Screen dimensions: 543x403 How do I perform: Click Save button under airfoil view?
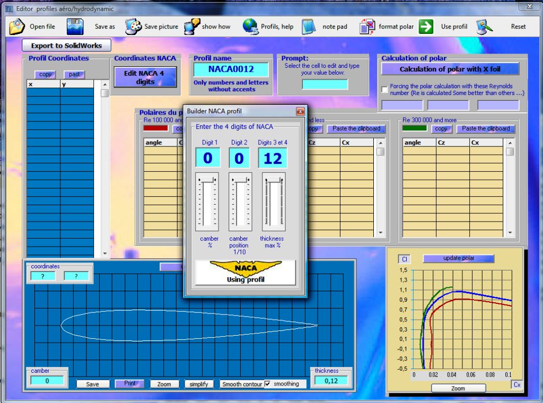coord(92,384)
